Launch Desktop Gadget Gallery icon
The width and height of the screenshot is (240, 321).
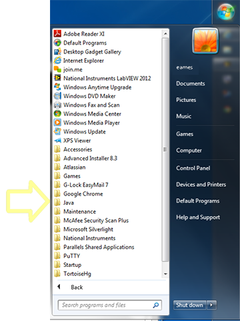57,51
